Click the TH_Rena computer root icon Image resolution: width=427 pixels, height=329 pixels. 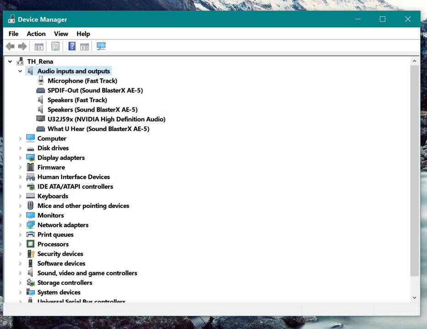coord(20,61)
